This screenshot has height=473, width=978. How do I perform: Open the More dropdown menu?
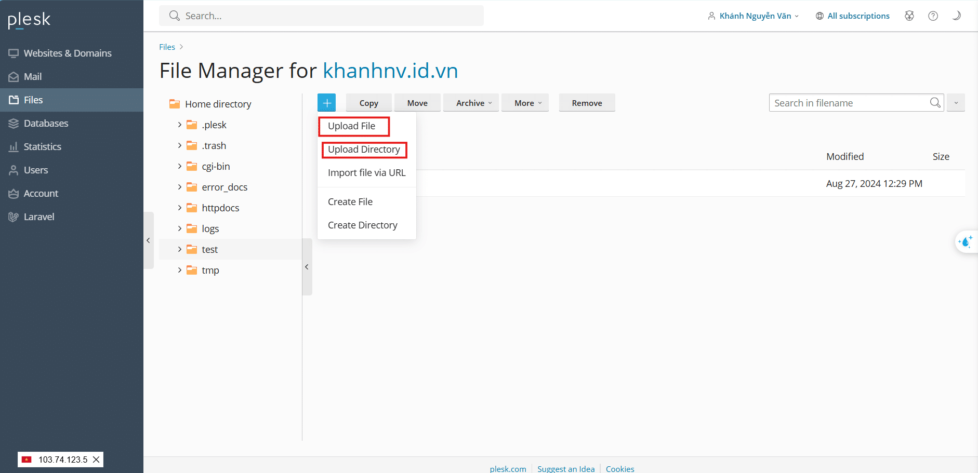[x=525, y=102]
